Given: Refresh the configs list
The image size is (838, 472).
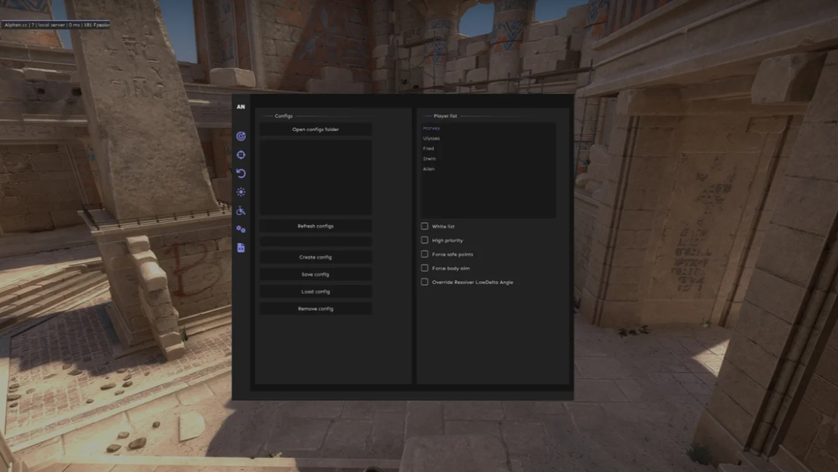Looking at the screenshot, I should click(315, 226).
